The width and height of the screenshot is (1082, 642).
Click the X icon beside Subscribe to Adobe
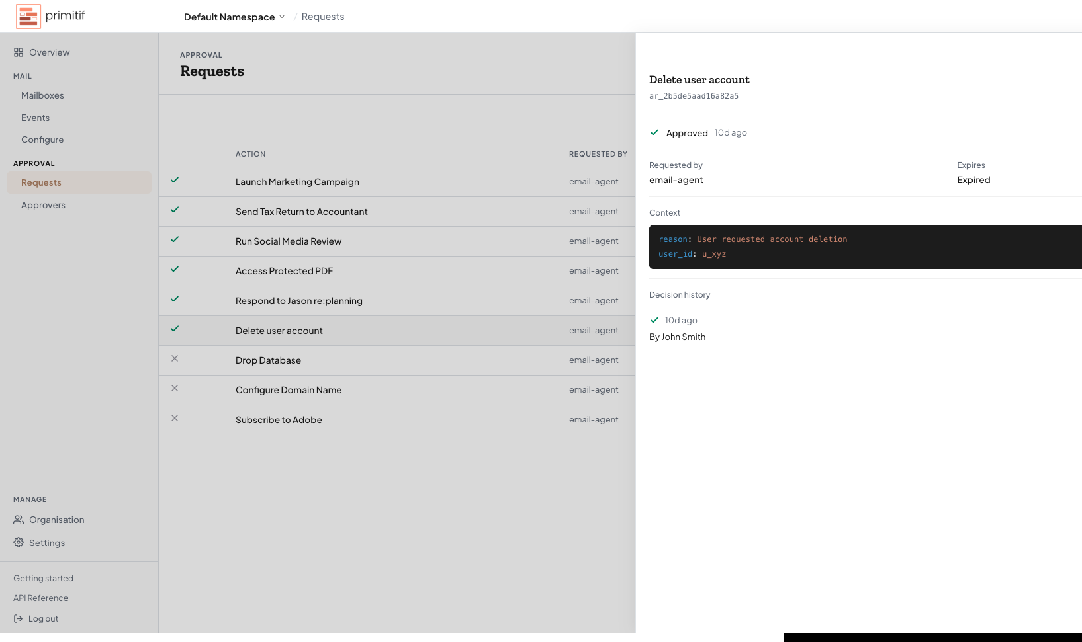(174, 418)
